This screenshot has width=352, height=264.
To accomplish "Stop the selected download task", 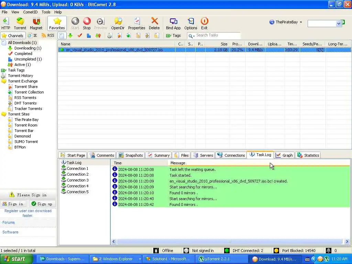I will pyautogui.click(x=87, y=23).
